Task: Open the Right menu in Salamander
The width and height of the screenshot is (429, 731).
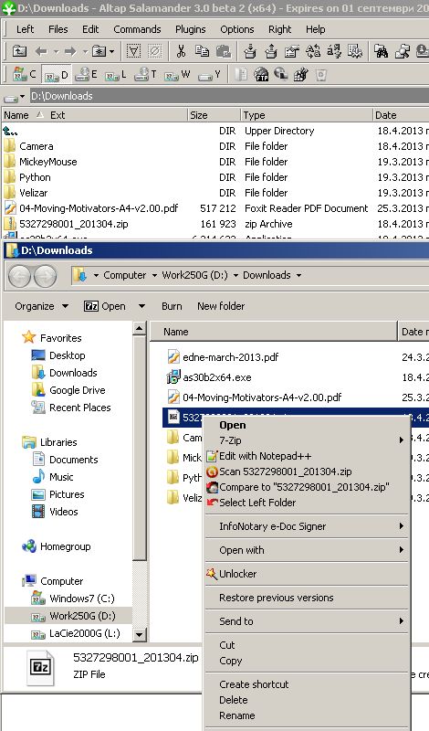Action: tap(280, 29)
